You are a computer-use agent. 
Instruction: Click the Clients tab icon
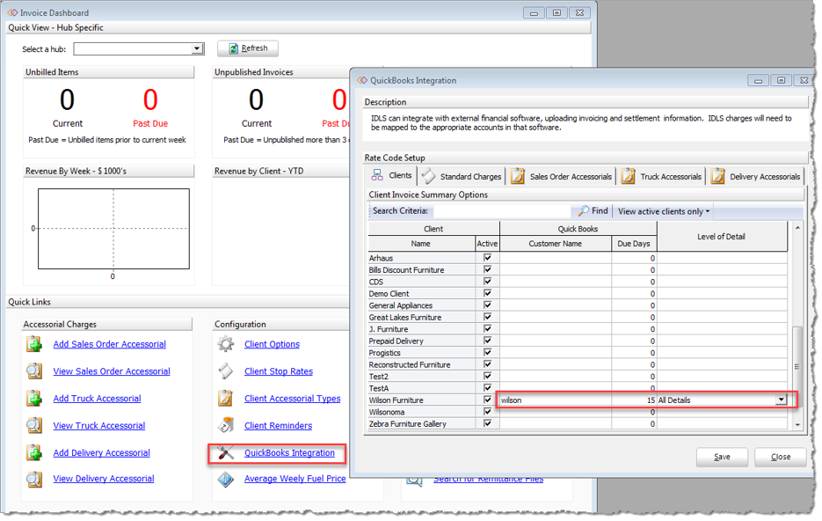click(x=377, y=175)
